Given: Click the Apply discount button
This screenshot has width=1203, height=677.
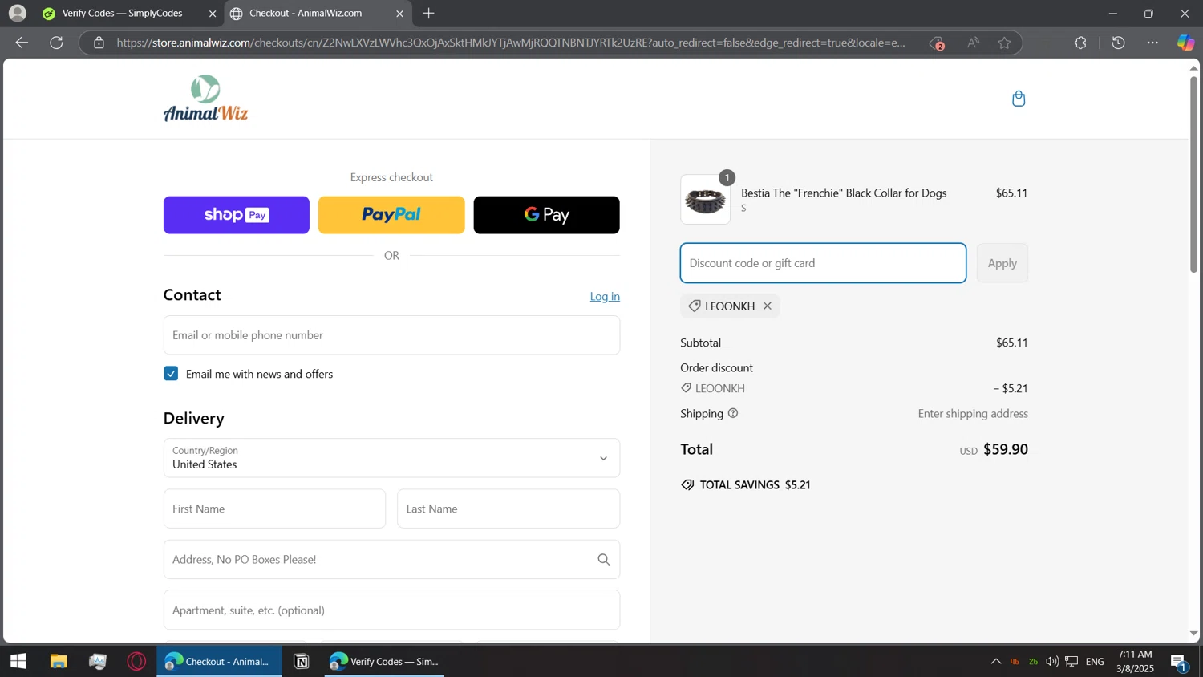Looking at the screenshot, I should point(1002,263).
